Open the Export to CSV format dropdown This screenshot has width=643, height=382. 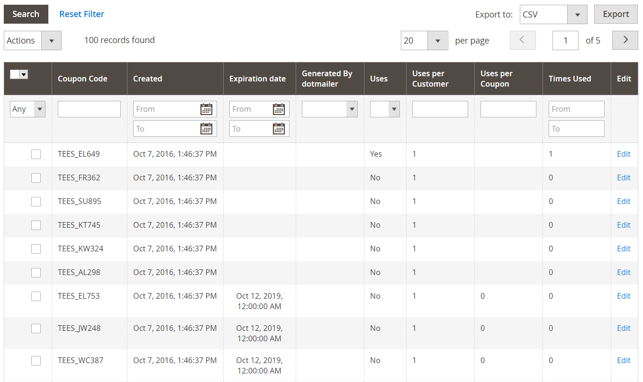tap(553, 14)
